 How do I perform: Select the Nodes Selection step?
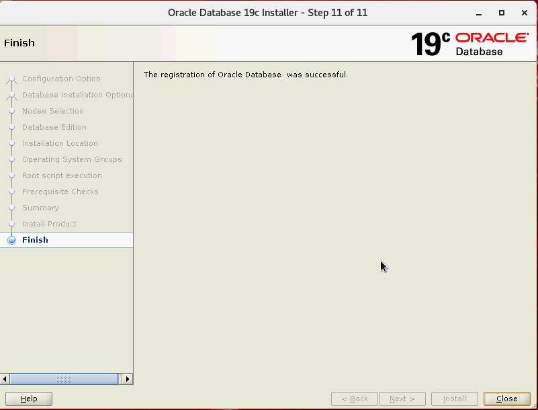52,111
